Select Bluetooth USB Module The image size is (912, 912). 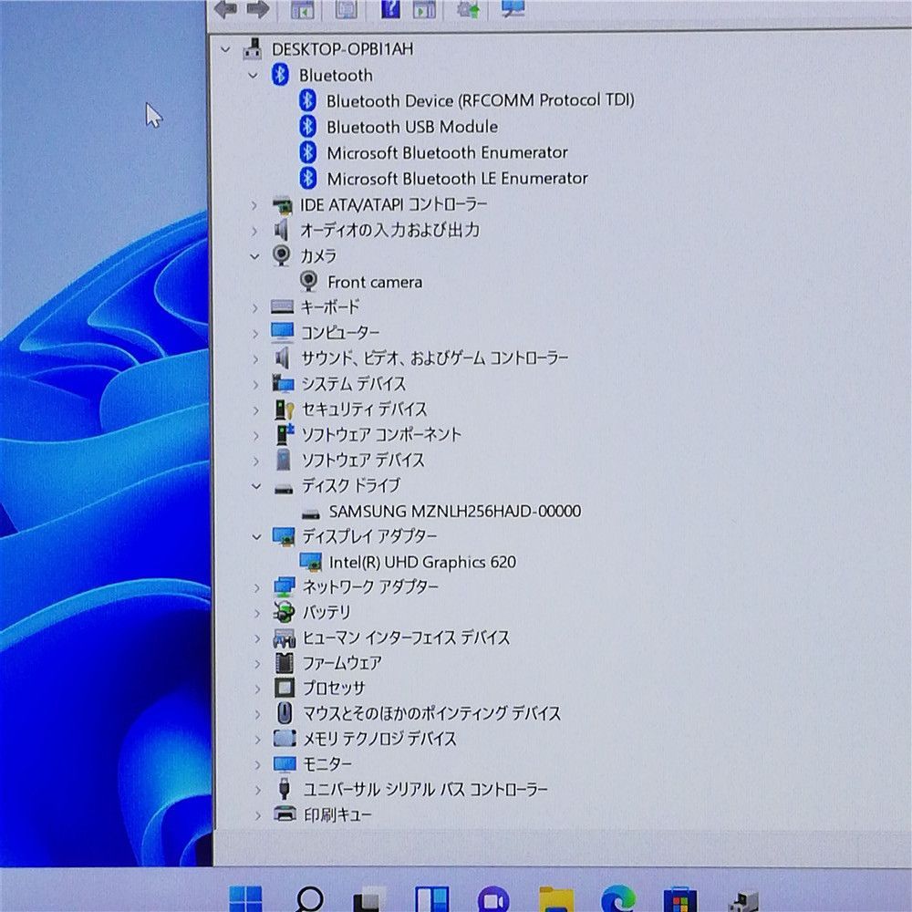tap(412, 126)
